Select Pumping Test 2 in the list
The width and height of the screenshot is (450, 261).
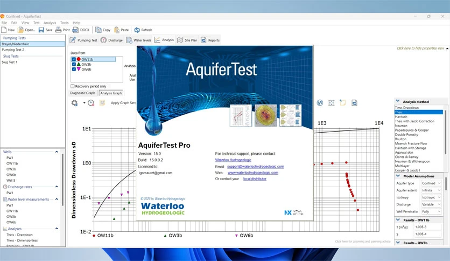tap(13, 50)
